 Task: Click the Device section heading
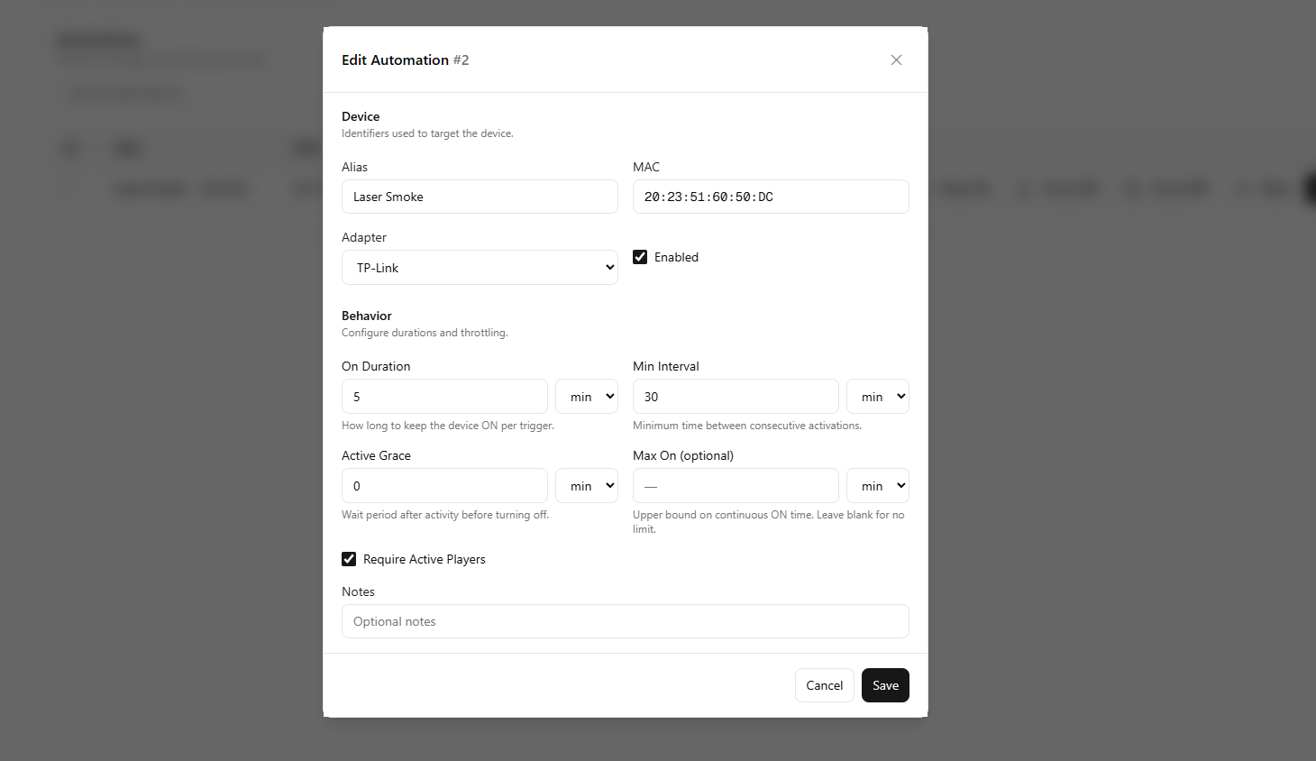(x=360, y=116)
